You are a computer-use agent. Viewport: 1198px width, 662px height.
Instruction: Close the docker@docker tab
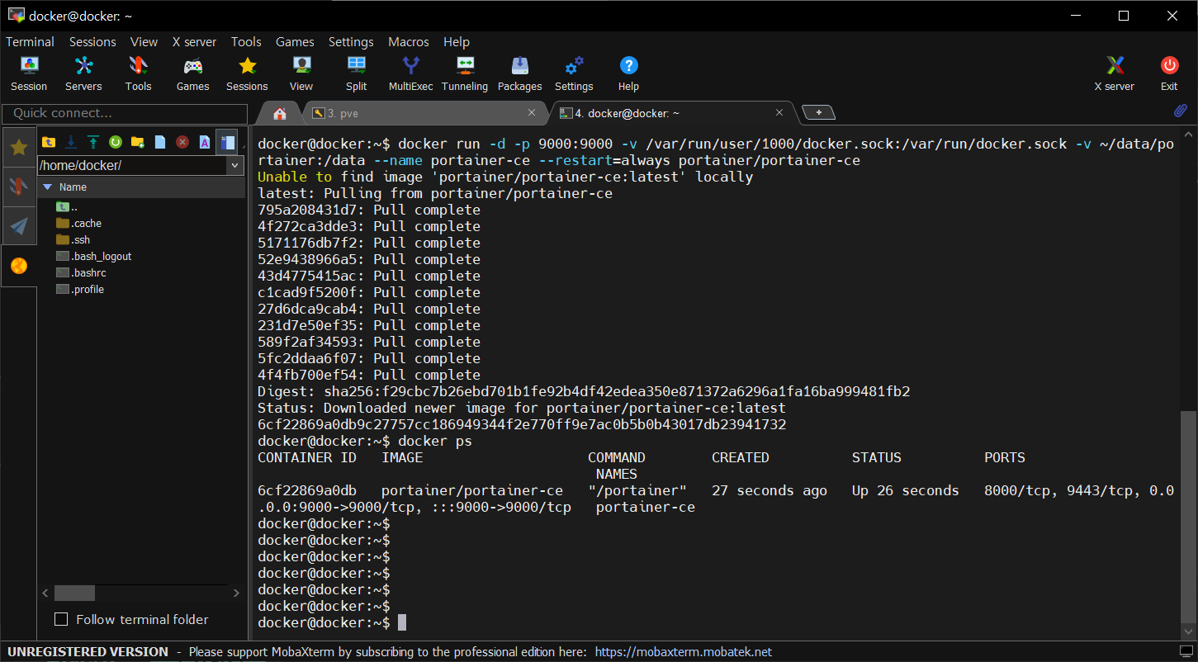click(x=779, y=113)
